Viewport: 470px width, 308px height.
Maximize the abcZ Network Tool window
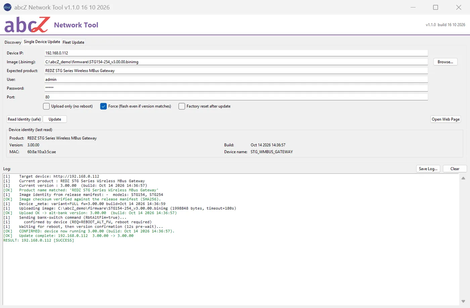tap(435, 7)
